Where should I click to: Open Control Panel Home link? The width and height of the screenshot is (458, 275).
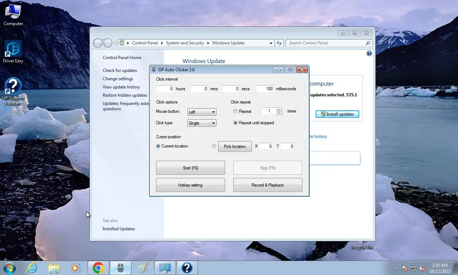(122, 58)
